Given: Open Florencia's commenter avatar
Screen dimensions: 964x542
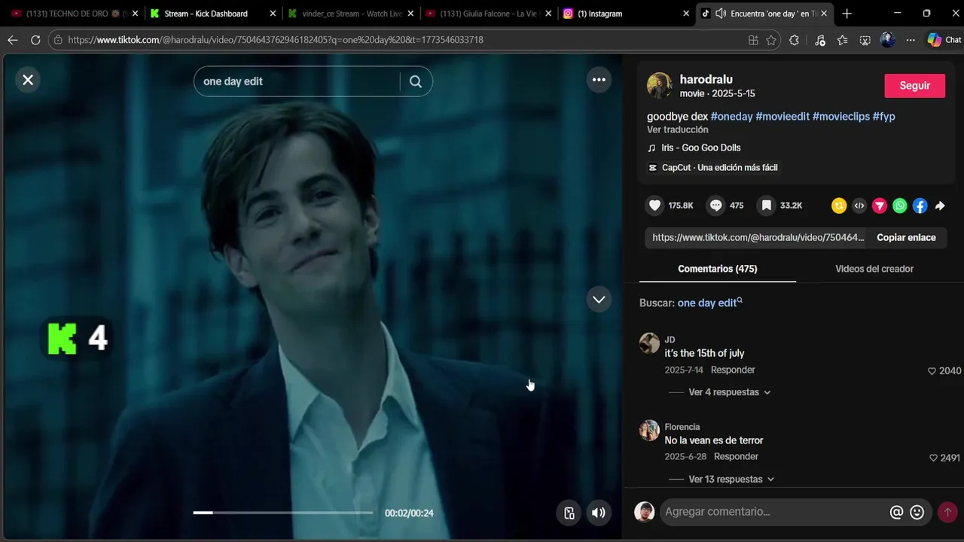Looking at the screenshot, I should (x=649, y=431).
